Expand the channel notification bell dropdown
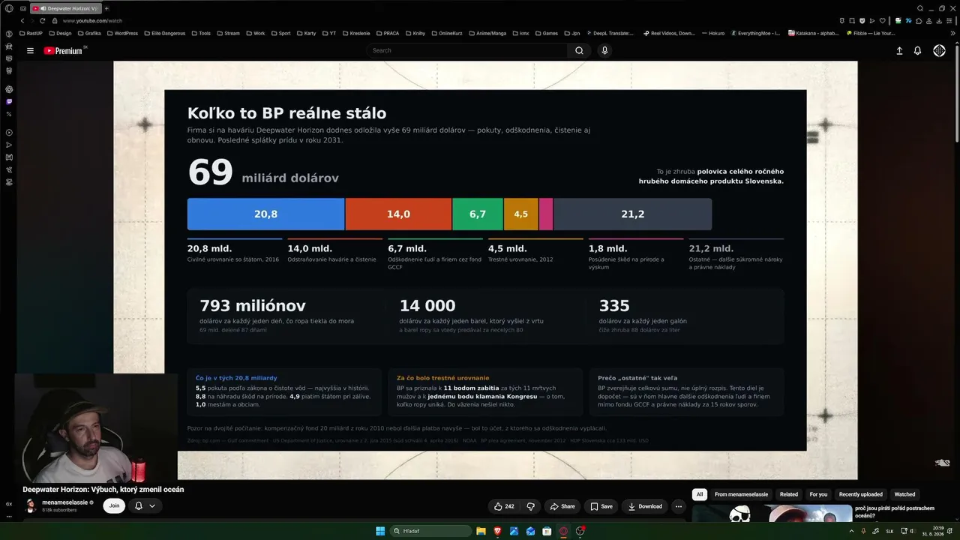The image size is (960, 540). click(x=145, y=506)
